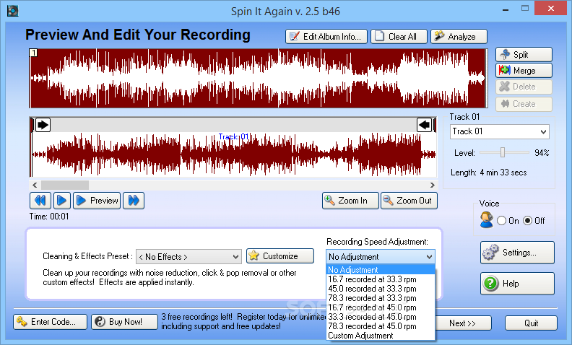Click the greyed-out Delete button

pyautogui.click(x=524, y=87)
